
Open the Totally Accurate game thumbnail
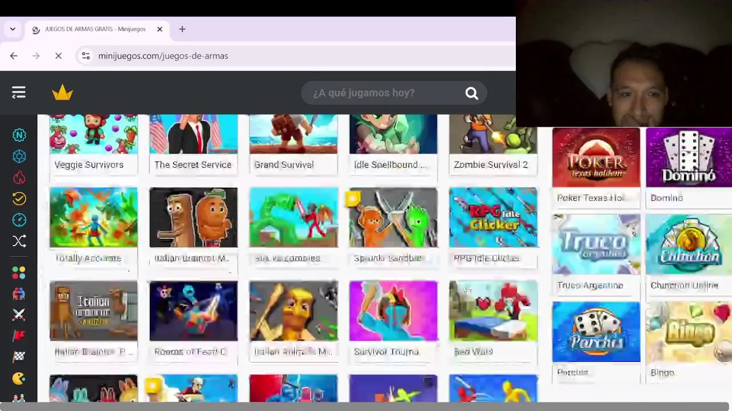coord(93,217)
